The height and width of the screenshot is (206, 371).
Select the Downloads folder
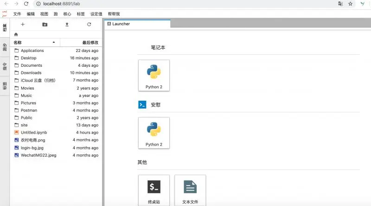(56, 73)
